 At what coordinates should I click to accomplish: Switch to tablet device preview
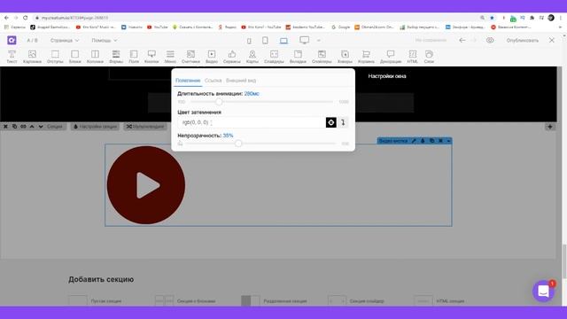point(265,41)
